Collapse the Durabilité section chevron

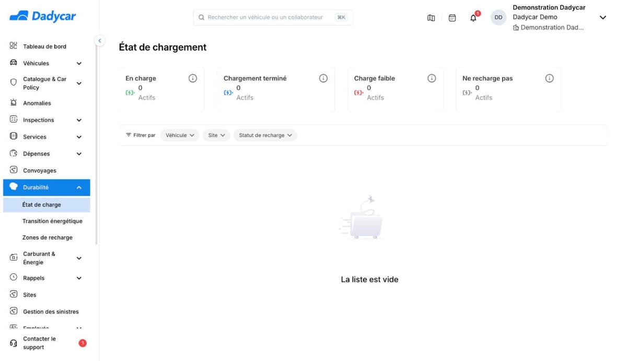point(79,188)
